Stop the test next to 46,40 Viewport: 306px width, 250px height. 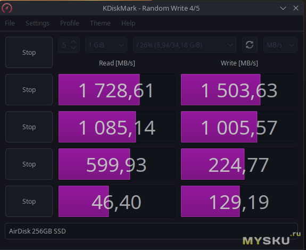[29, 202]
